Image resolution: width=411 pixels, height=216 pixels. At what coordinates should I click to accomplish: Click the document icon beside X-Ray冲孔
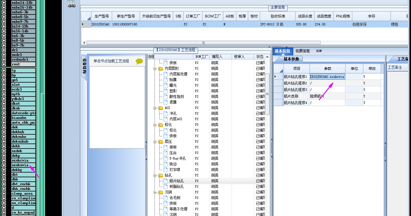coord(165,158)
